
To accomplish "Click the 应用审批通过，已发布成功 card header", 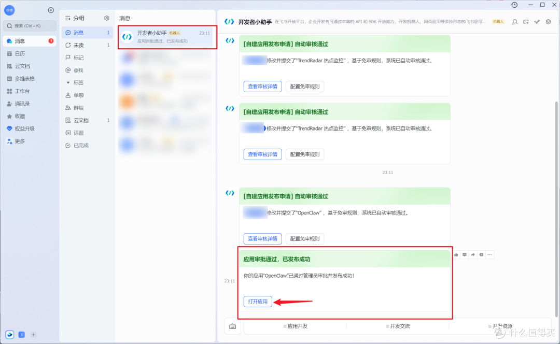I will point(345,259).
